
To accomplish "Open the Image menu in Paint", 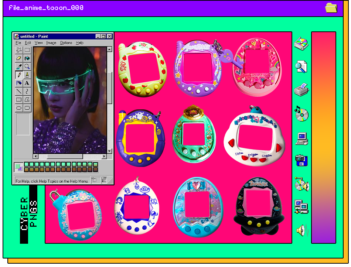I will click(x=51, y=43).
